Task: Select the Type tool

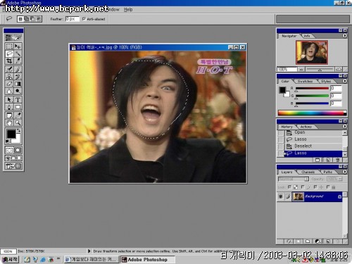Action: (x=18, y=100)
